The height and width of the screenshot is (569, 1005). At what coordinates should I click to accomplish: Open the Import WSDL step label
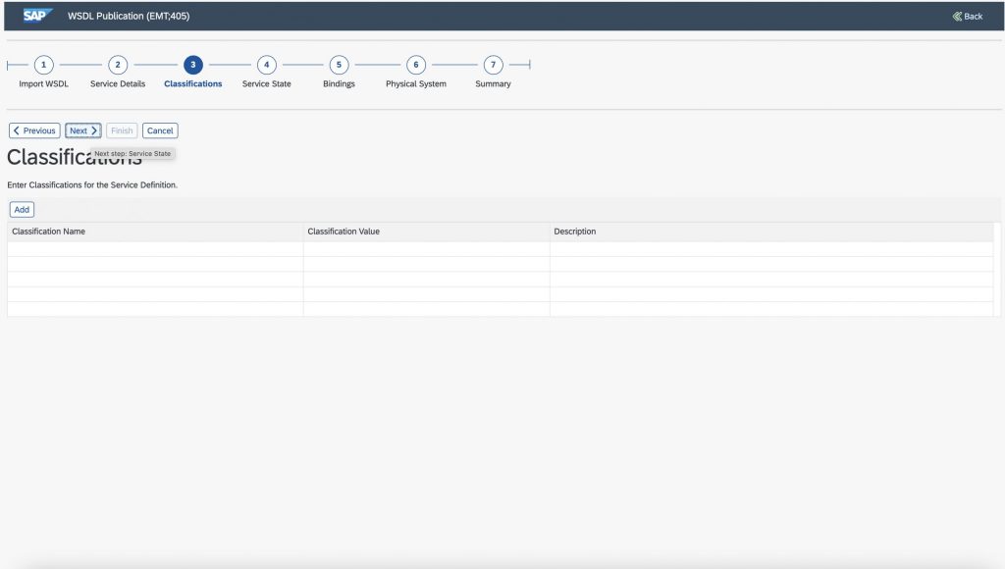[x=43, y=84]
